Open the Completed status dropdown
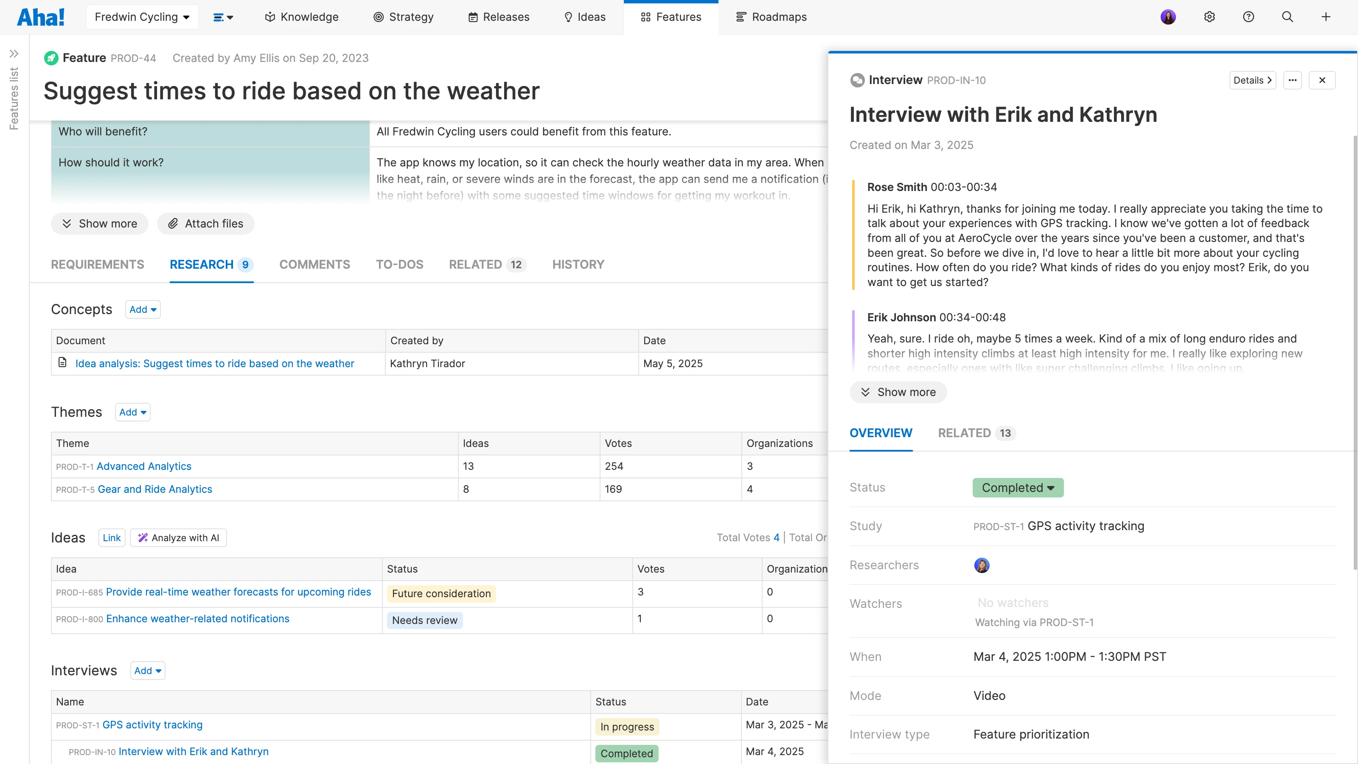The width and height of the screenshot is (1358, 764). 1018,487
